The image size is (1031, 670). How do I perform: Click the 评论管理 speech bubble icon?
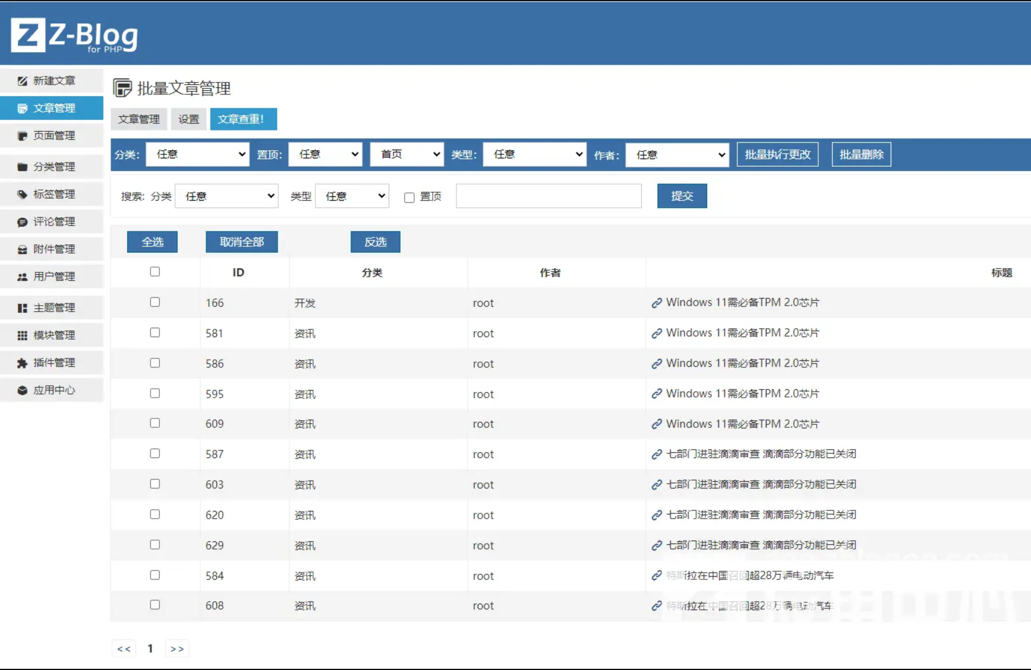pos(23,222)
